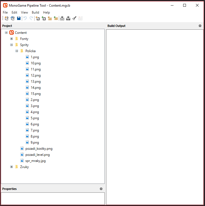This screenshot has height=206, width=205.
Task: Select pozadi_kostky.png in the project tree
Action: 39,149
